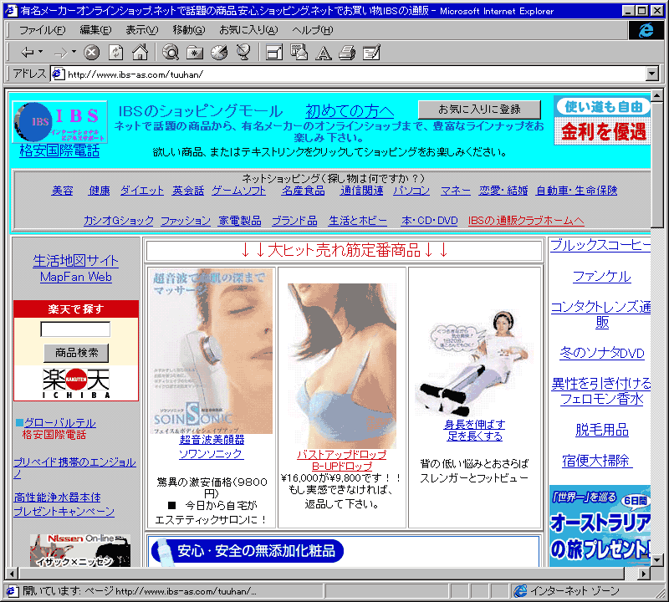Click the Edit page toolbar icon
Viewport: 669px width, 602px height.
click(371, 53)
